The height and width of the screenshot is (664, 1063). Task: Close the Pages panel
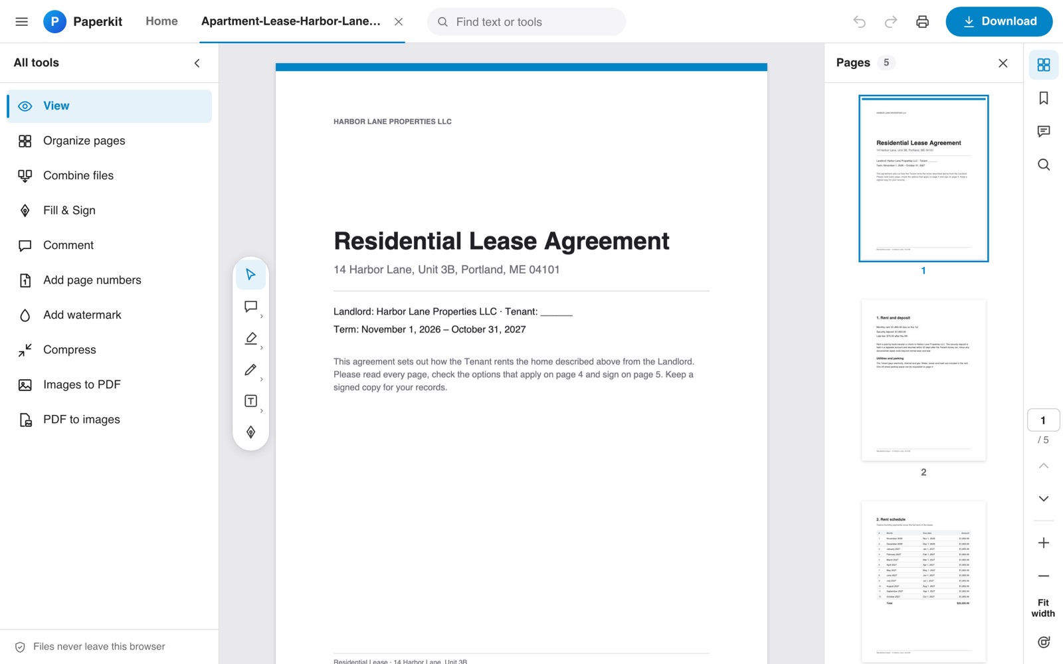click(1003, 63)
